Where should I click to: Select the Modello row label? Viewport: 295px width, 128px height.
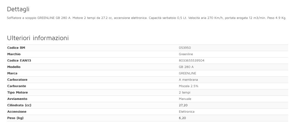coord(14,67)
